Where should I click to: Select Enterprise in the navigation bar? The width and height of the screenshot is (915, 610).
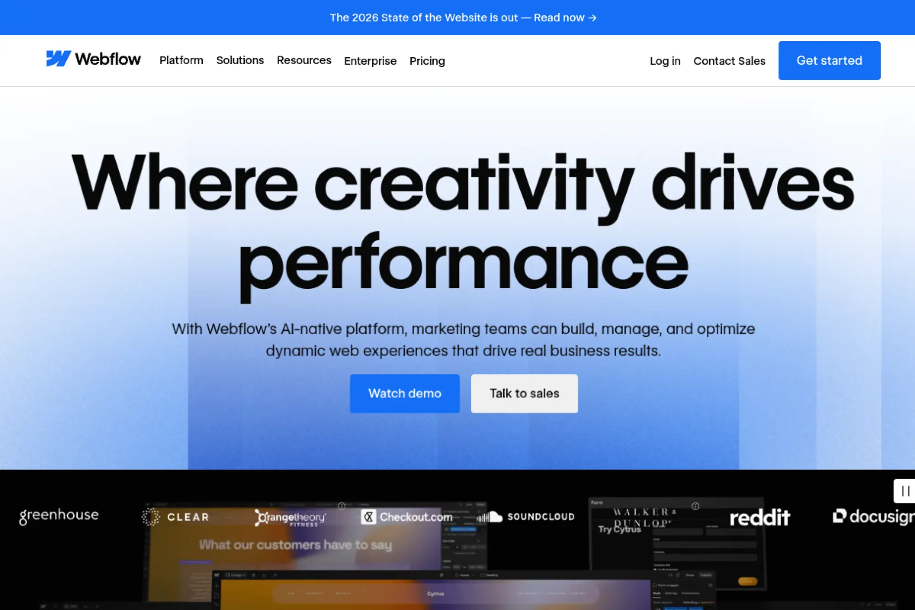click(x=370, y=61)
